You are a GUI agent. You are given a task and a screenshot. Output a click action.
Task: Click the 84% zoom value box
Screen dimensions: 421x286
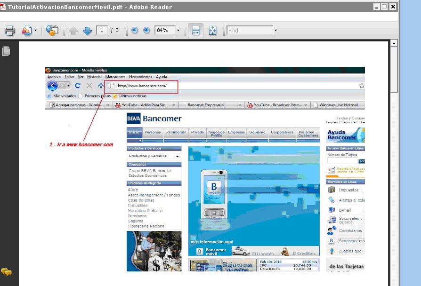(165, 30)
